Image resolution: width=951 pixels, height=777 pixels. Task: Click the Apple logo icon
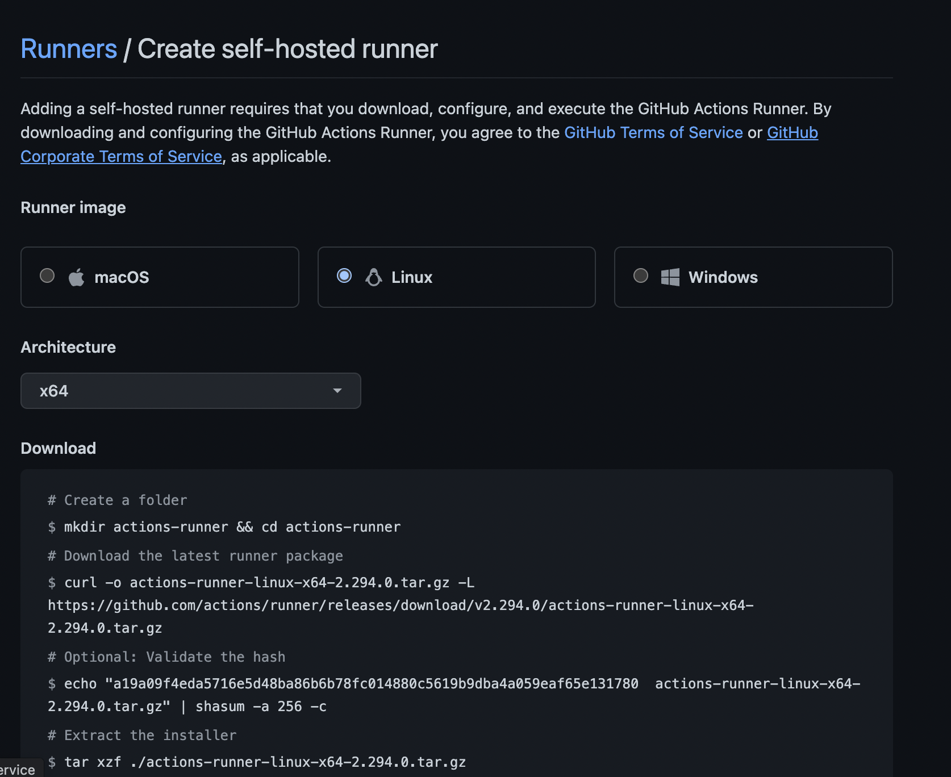click(76, 277)
